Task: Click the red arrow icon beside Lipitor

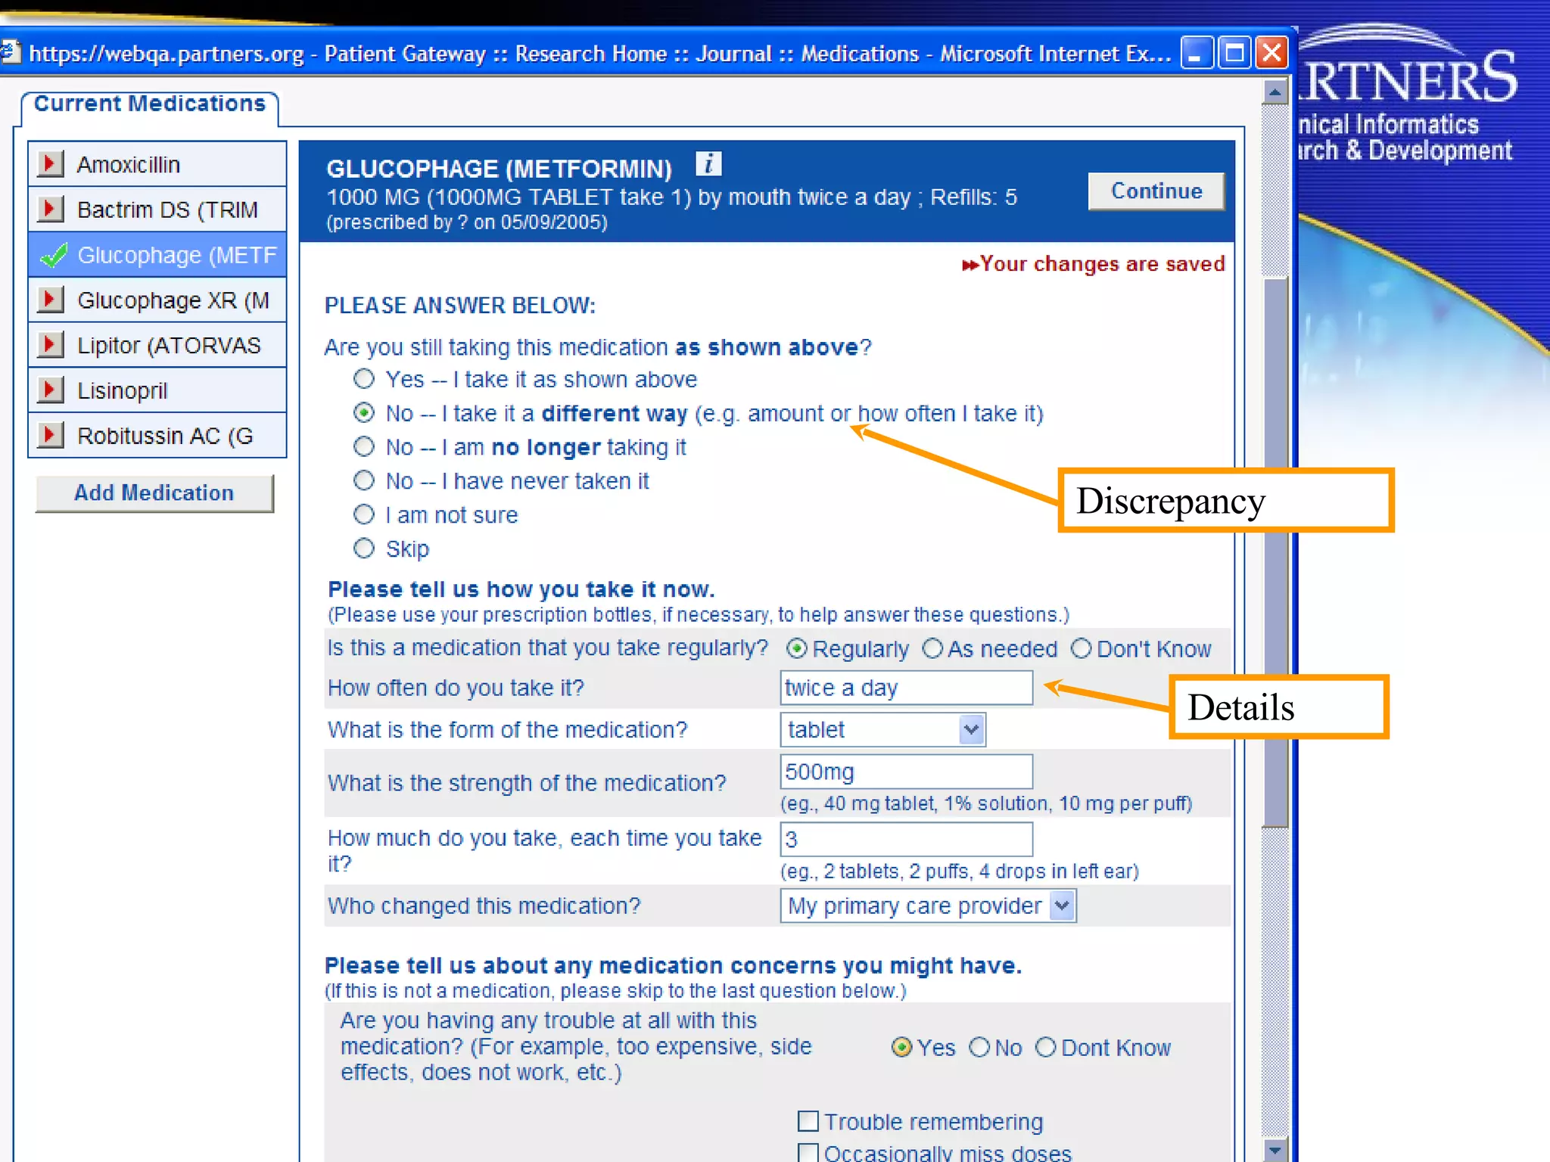Action: coord(51,345)
